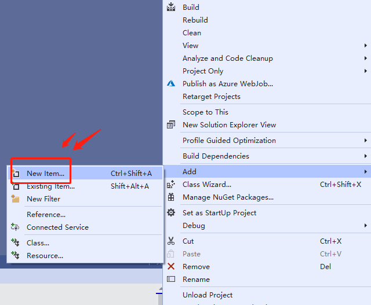Open Analyze and Code Cleanup entry
The width and height of the screenshot is (371, 305).
click(x=267, y=58)
